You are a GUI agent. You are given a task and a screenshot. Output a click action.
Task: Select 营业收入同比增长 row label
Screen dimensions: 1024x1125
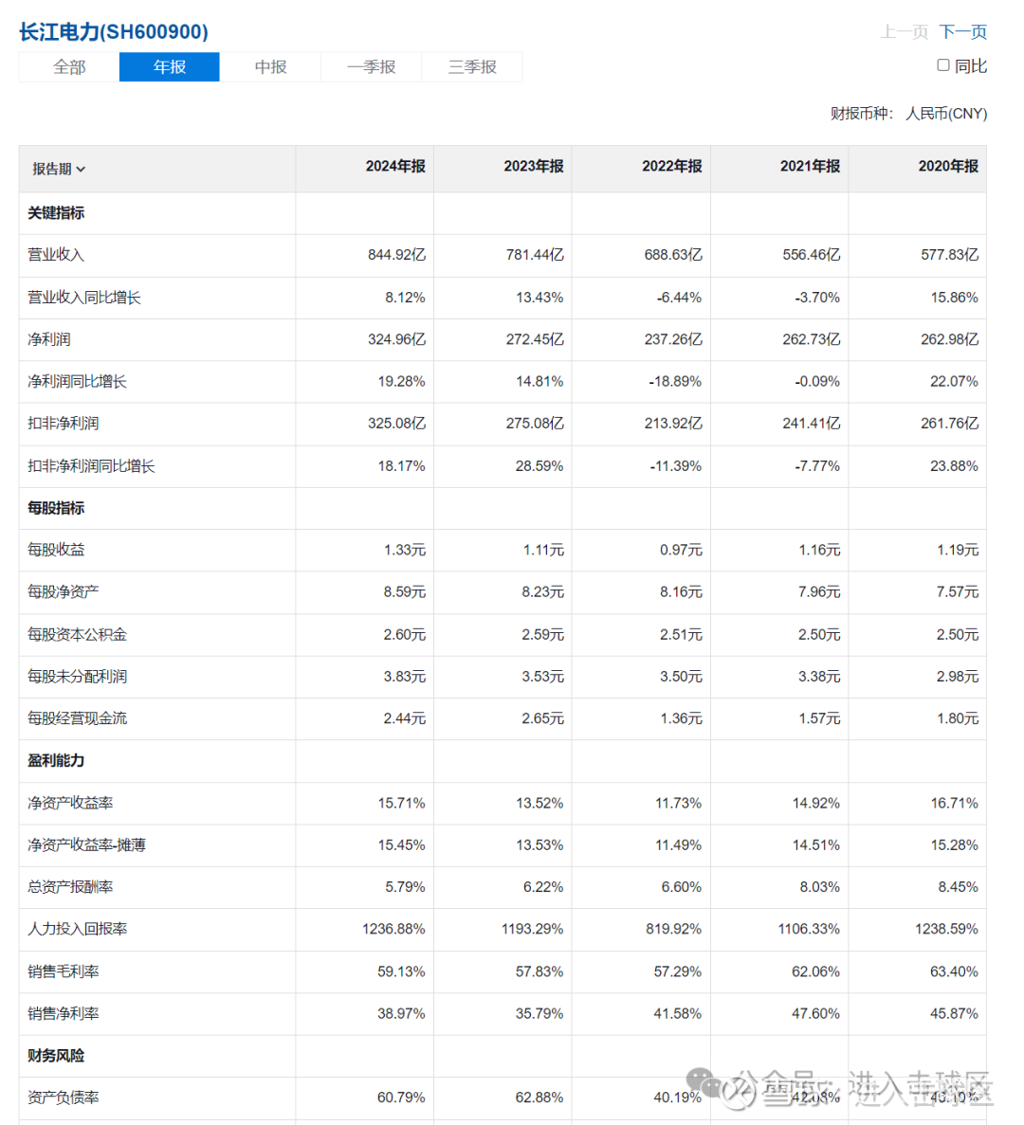point(84,297)
